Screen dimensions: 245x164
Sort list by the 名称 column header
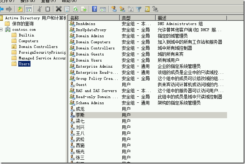point(94,18)
